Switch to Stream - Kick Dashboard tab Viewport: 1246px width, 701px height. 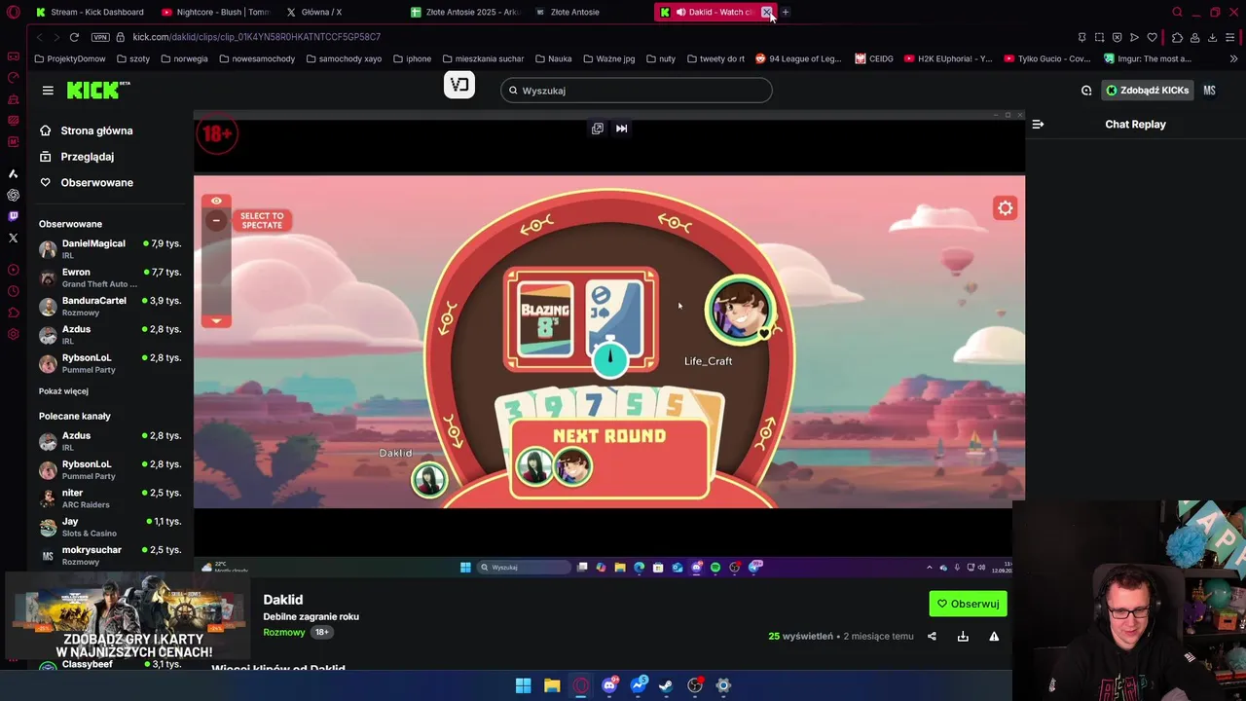[x=89, y=12]
